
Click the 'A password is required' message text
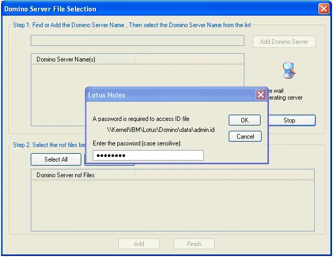click(x=141, y=119)
